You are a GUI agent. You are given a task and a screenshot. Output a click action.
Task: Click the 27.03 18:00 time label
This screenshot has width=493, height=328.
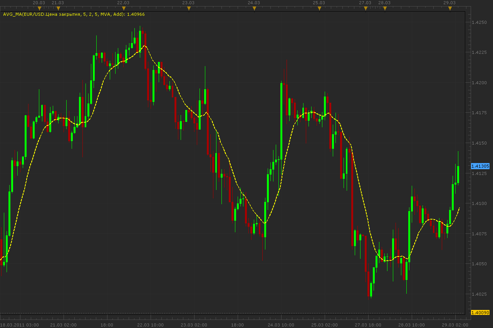click(x=368, y=325)
